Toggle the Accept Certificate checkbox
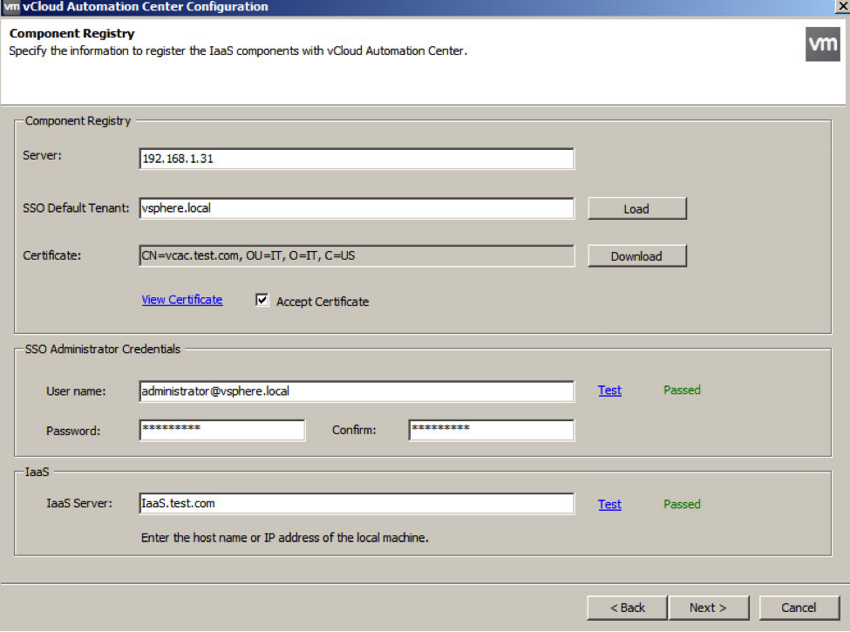850x632 pixels. [x=262, y=300]
